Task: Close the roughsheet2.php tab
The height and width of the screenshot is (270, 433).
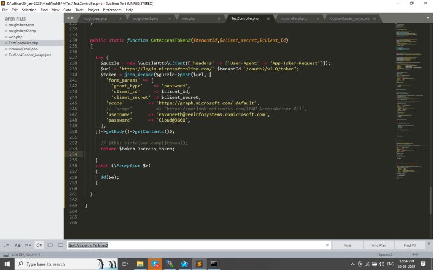Action: [x=169, y=19]
